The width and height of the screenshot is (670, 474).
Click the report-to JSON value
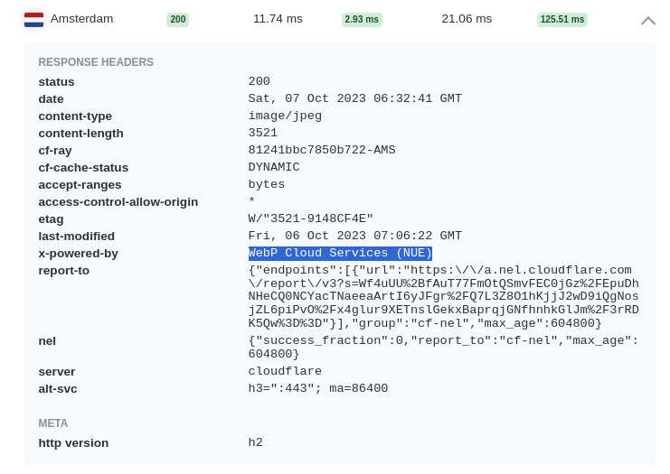pyautogui.click(x=444, y=296)
